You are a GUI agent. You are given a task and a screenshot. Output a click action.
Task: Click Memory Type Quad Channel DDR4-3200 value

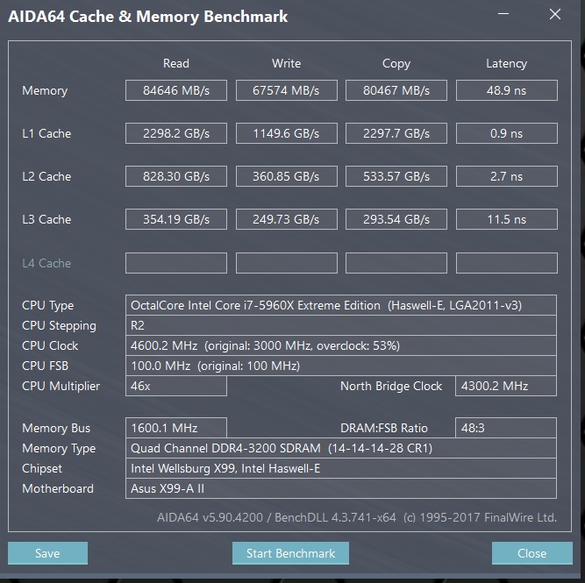pyautogui.click(x=341, y=448)
